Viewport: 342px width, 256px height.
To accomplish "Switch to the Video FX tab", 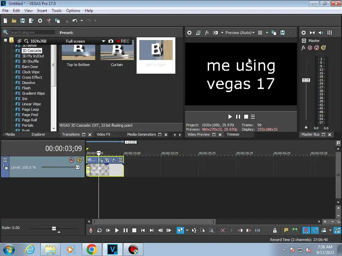I will (x=104, y=135).
